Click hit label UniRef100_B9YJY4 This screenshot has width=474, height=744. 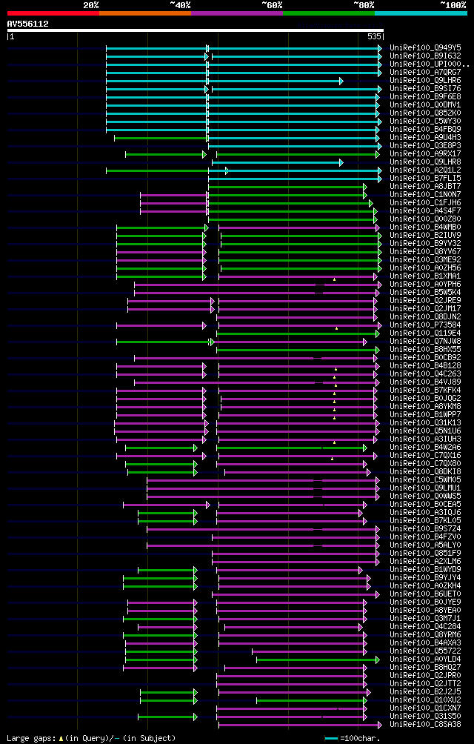(425, 579)
